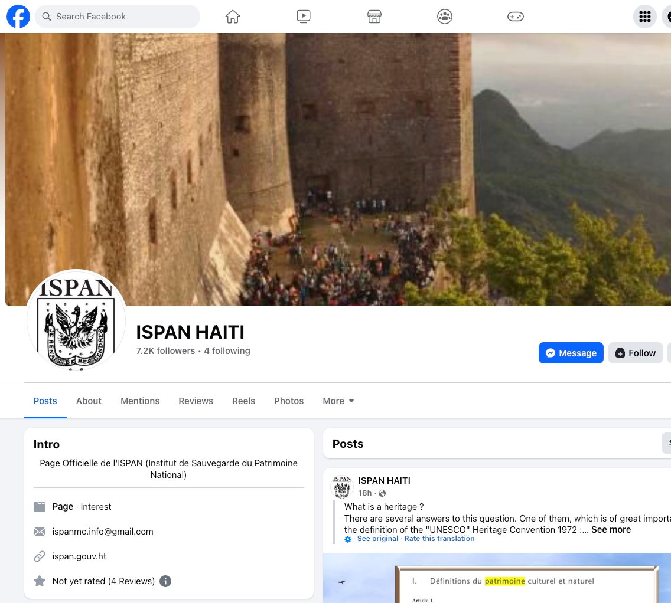
Task: Select the Reviews tab
Action: click(196, 401)
